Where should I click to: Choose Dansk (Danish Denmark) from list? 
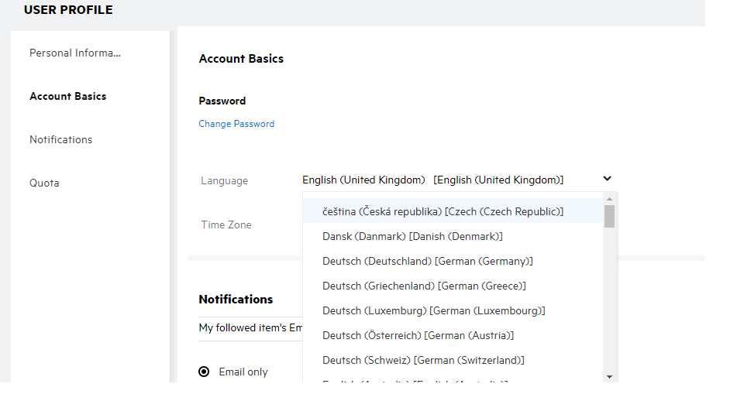[x=412, y=236]
